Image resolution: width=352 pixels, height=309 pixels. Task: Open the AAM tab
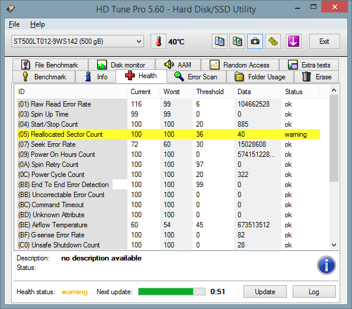(178, 65)
